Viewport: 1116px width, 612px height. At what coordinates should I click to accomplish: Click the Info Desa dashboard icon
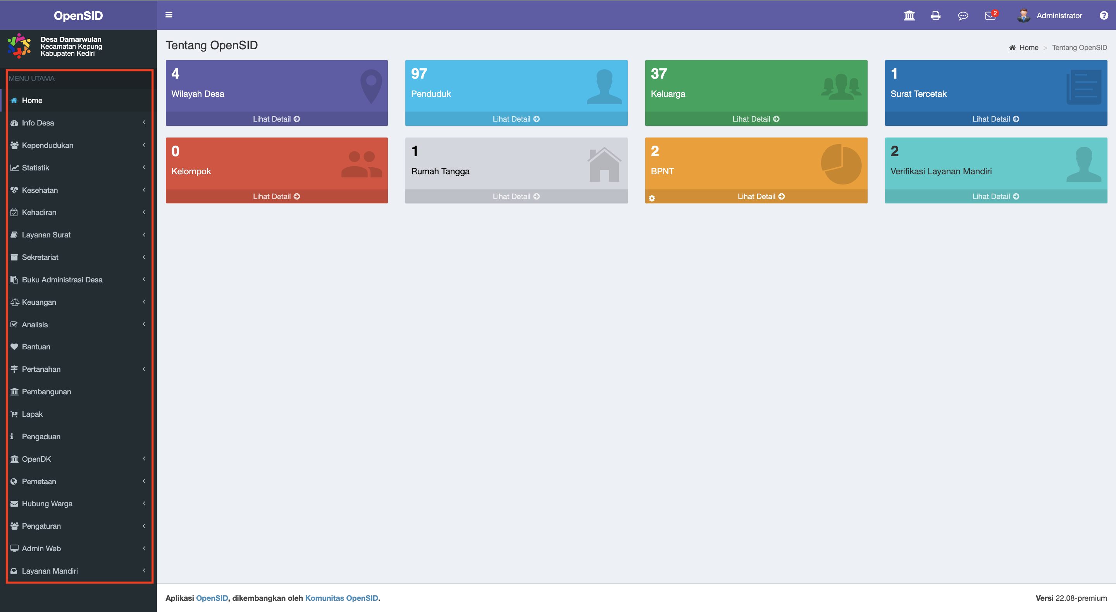(14, 122)
